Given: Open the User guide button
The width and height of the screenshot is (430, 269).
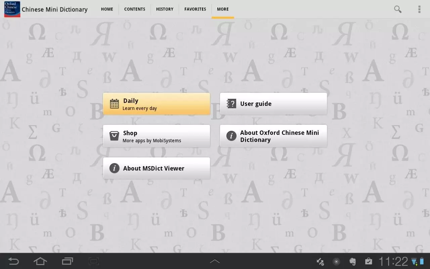Looking at the screenshot, I should (273, 104).
